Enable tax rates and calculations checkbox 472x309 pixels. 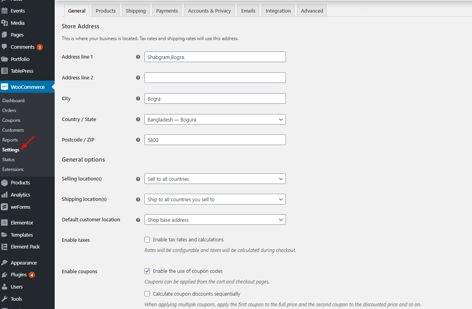(x=147, y=240)
